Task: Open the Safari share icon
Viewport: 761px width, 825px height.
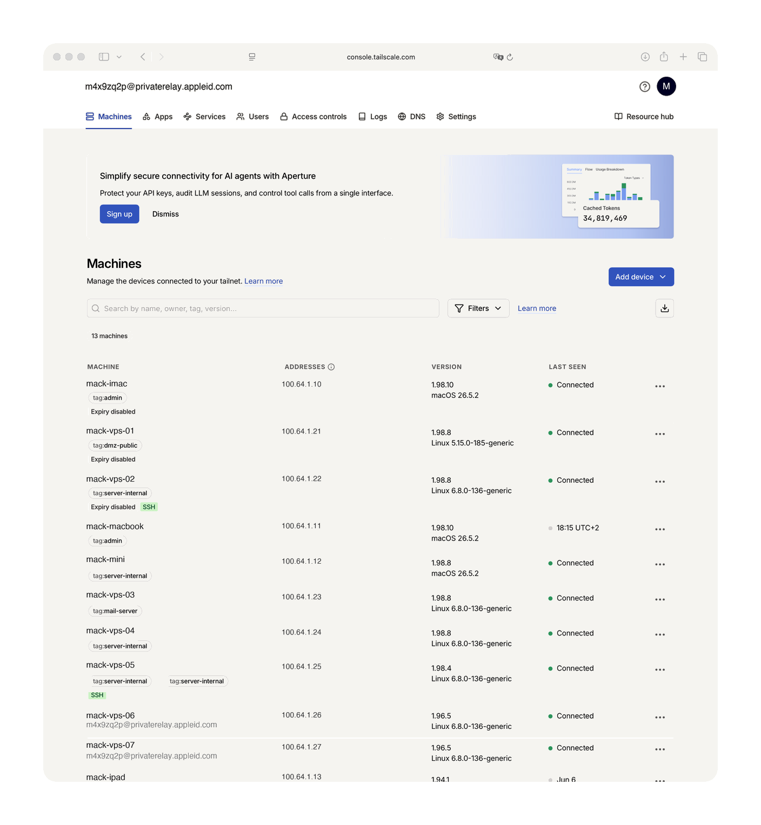Action: (x=664, y=57)
